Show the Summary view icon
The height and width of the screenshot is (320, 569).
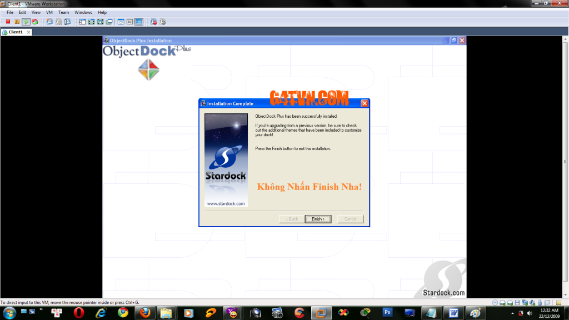[121, 22]
